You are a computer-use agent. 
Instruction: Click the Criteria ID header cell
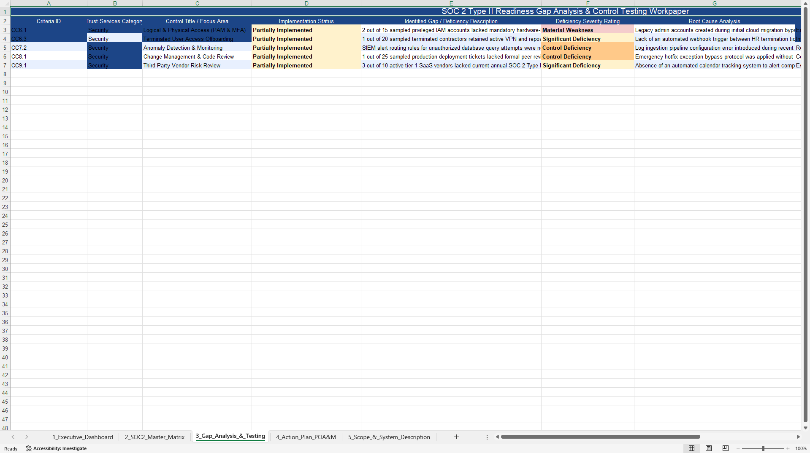[x=49, y=21]
